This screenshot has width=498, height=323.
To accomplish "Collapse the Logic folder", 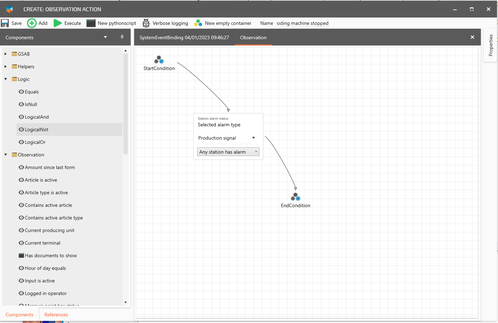I will pos(6,79).
